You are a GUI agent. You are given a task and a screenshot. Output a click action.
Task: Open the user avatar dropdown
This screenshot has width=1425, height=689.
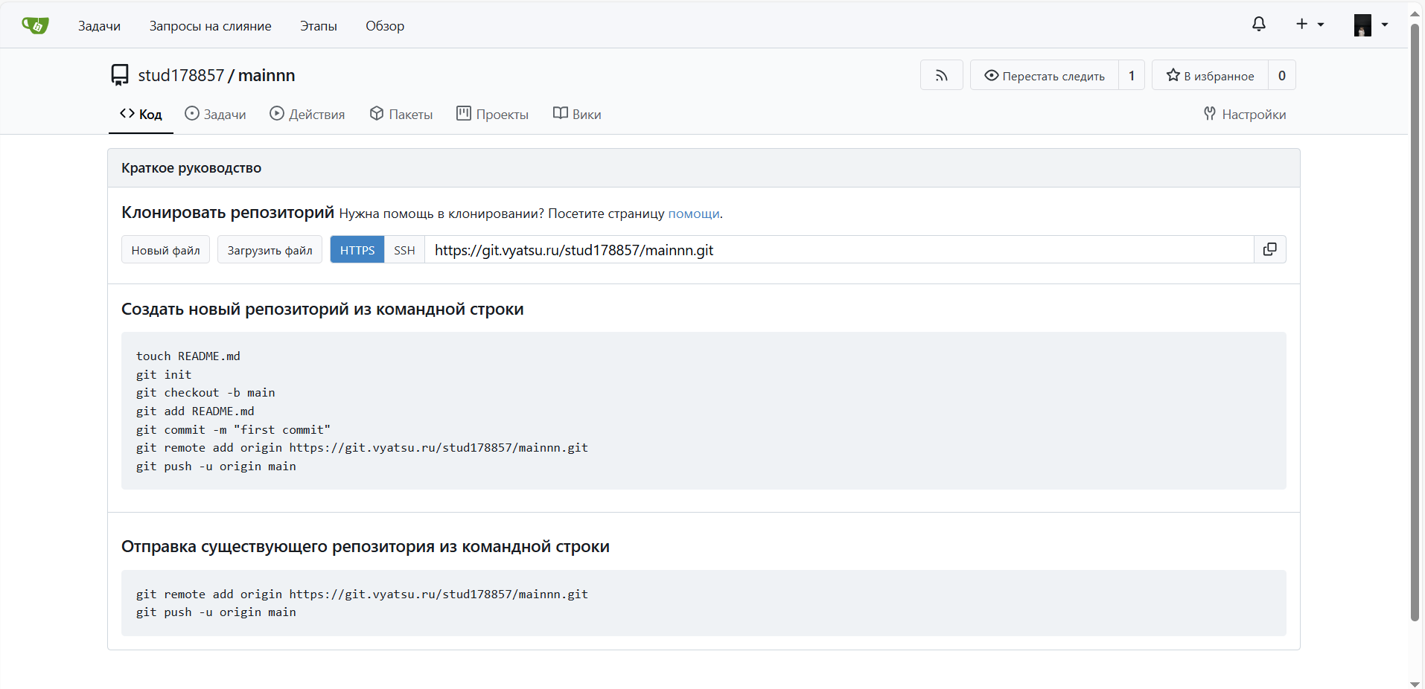click(x=1370, y=25)
